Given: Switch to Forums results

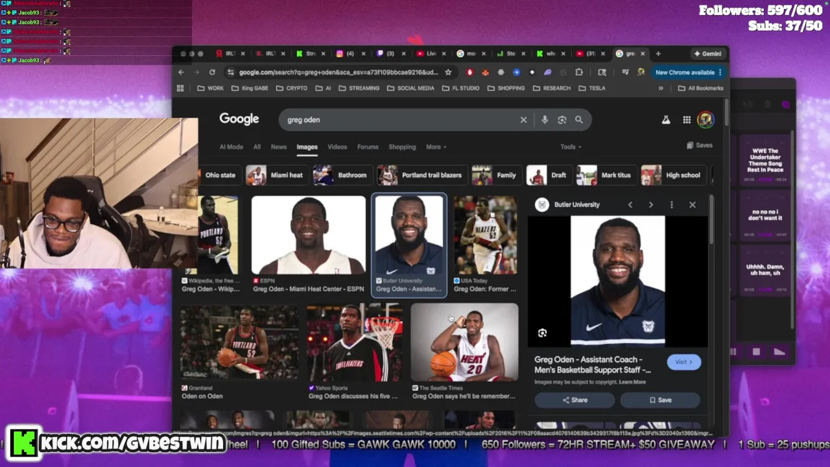Looking at the screenshot, I should (x=368, y=147).
